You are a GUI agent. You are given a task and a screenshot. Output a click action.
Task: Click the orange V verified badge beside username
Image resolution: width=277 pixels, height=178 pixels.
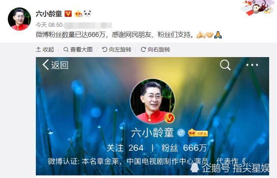pyautogui.click(x=68, y=13)
